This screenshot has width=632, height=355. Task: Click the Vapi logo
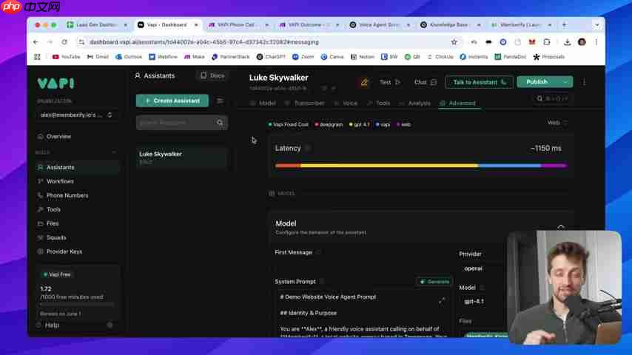56,84
